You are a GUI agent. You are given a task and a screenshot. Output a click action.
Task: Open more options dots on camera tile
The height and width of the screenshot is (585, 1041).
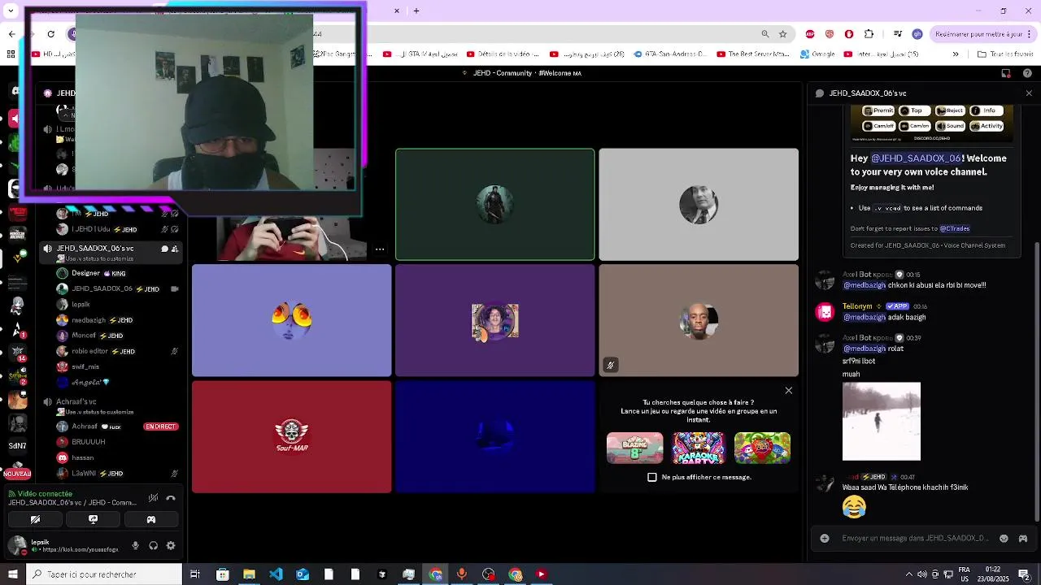380,249
